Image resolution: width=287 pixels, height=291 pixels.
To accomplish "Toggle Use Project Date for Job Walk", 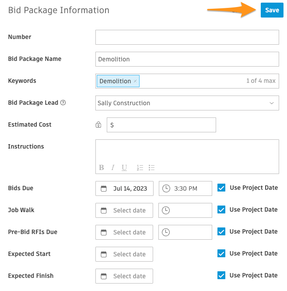I will [x=221, y=209].
